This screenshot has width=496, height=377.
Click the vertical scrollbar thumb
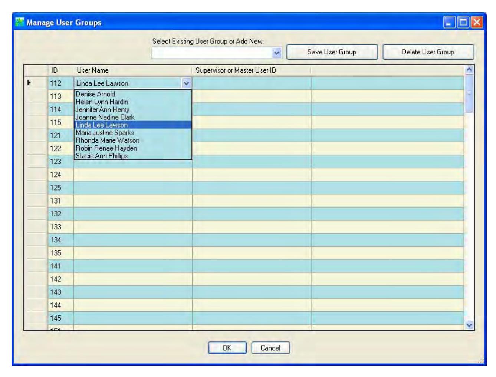click(x=469, y=93)
